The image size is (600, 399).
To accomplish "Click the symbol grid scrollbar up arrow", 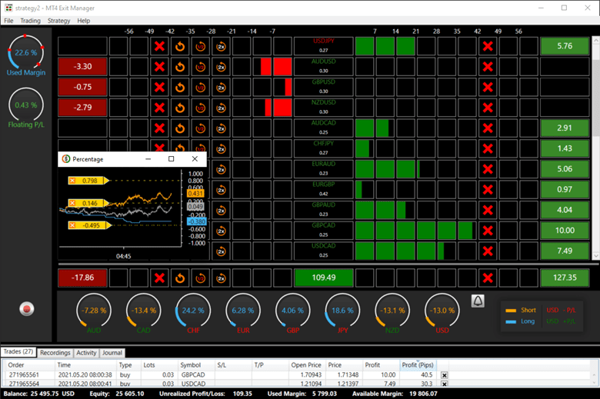I will coord(596,40).
